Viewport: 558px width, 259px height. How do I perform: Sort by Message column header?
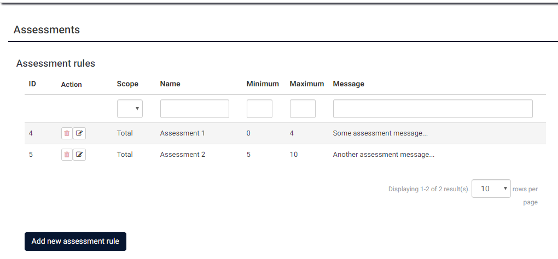pos(348,84)
